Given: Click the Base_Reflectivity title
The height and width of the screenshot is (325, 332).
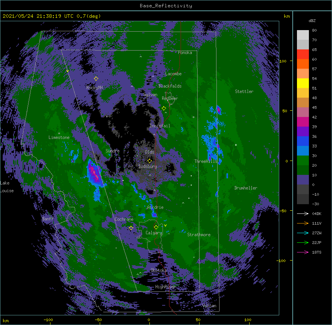Looking at the screenshot, I should click(166, 6).
